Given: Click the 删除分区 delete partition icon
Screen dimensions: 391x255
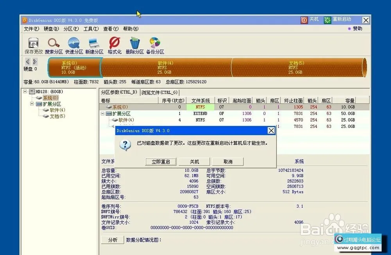Looking at the screenshot, I should (x=134, y=45).
